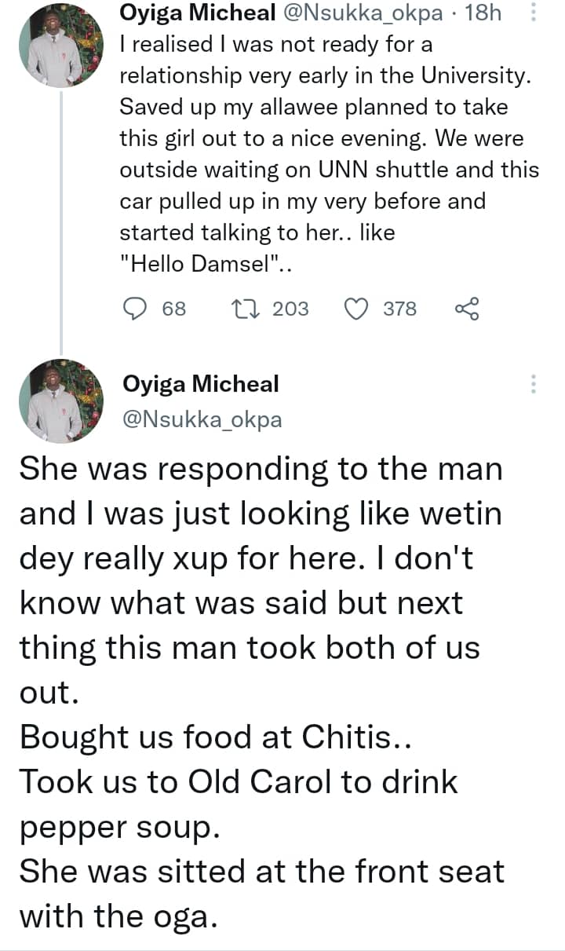Open the Oyiga Micheal name on the second tweet
565x951 pixels.
coord(201,384)
